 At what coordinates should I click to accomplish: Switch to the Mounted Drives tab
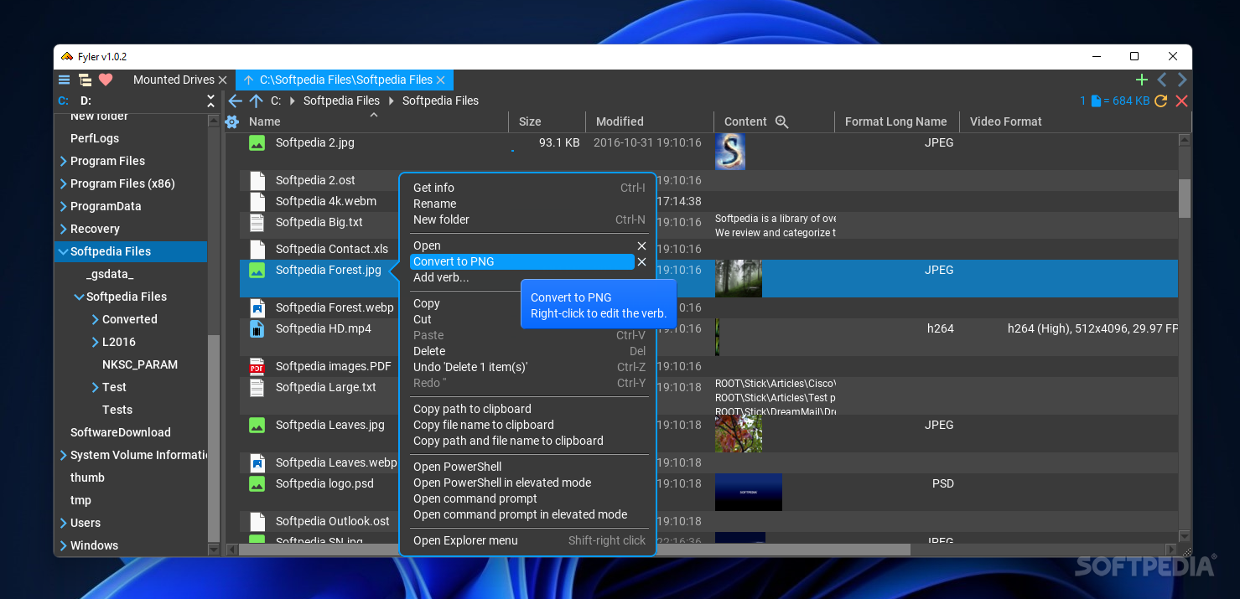pyautogui.click(x=174, y=80)
